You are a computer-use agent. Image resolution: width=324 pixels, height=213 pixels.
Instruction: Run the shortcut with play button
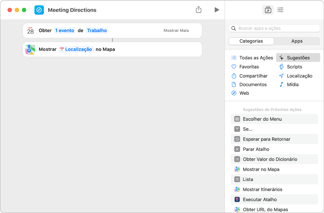(x=217, y=10)
